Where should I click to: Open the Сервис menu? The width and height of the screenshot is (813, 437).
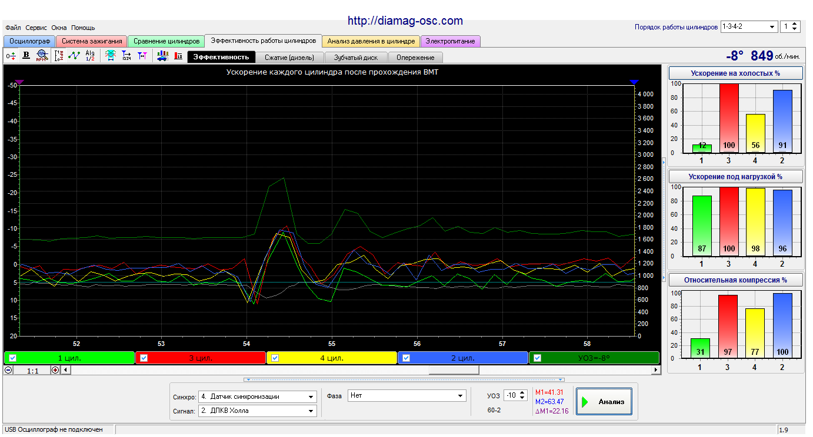[x=36, y=28]
